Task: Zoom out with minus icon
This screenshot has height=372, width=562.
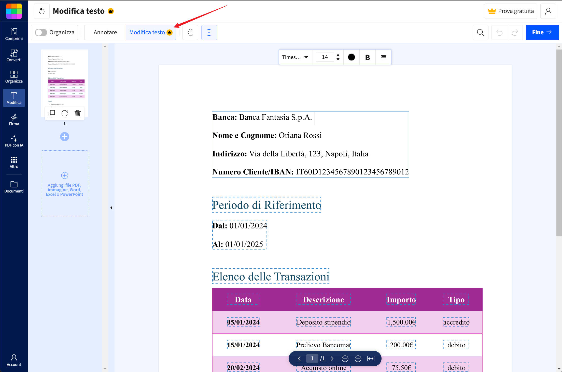Action: point(345,359)
